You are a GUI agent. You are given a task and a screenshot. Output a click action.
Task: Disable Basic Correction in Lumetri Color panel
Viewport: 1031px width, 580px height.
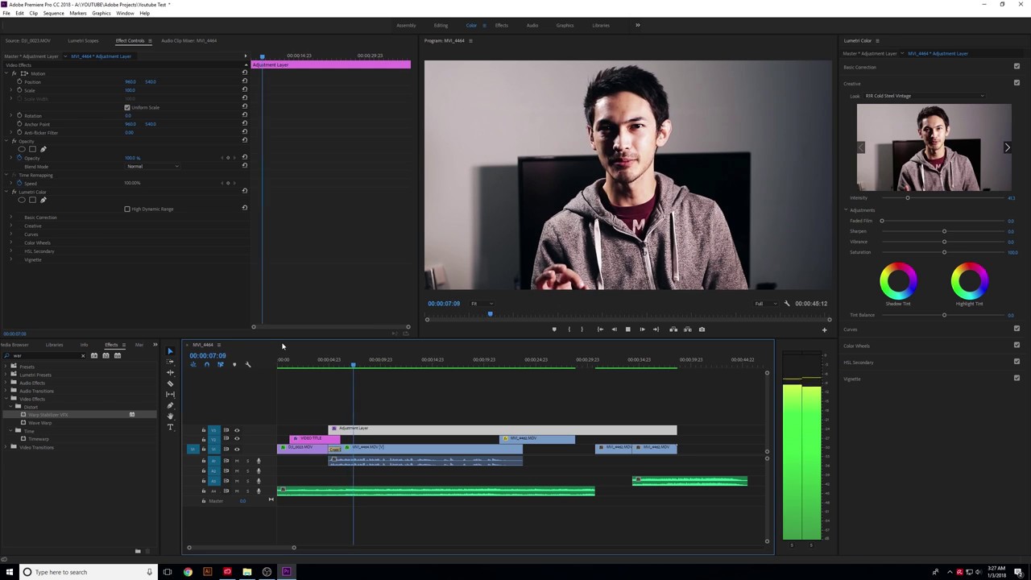tap(1017, 67)
